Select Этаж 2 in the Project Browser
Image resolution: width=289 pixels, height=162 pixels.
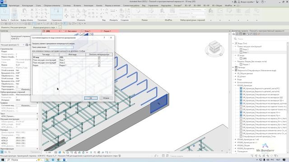tap(246, 49)
